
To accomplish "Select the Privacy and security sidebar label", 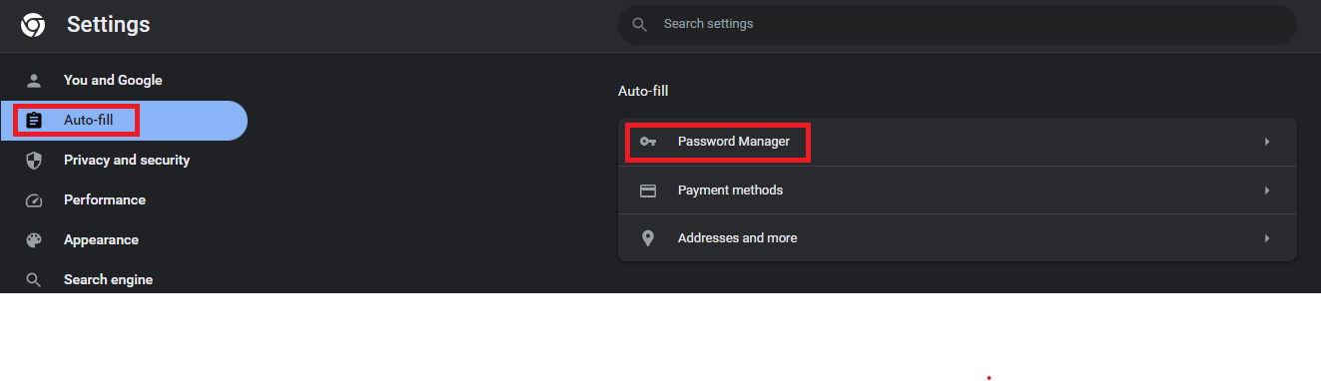I will click(127, 160).
